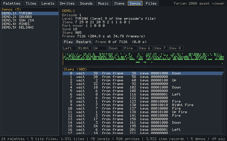Select step 3 from frame 92
The image size is (227, 141).
pos(143,84)
